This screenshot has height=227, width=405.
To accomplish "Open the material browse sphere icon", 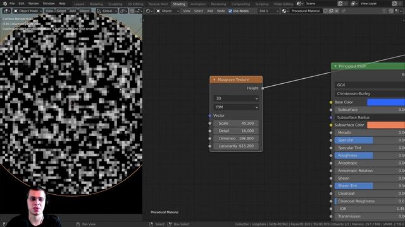I will (285, 11).
